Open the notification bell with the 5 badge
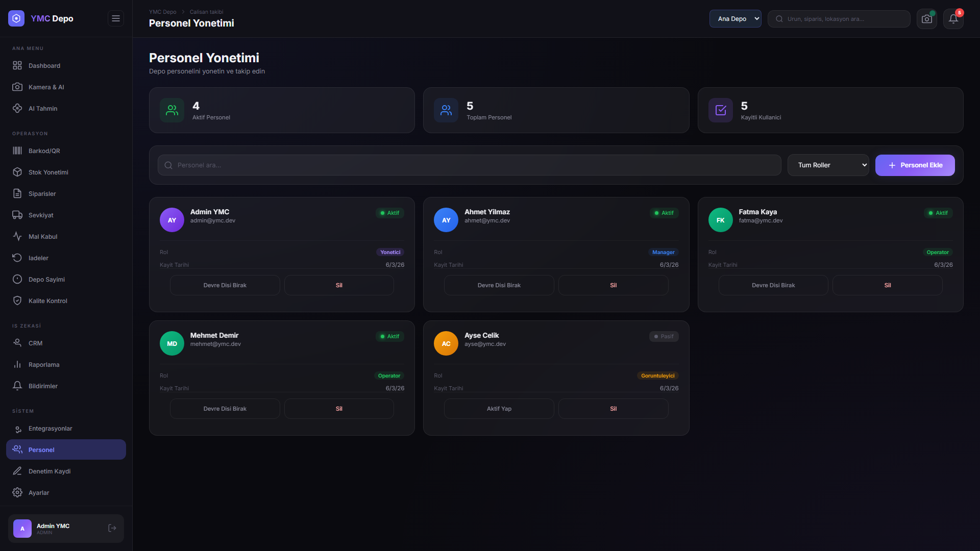 pos(953,19)
